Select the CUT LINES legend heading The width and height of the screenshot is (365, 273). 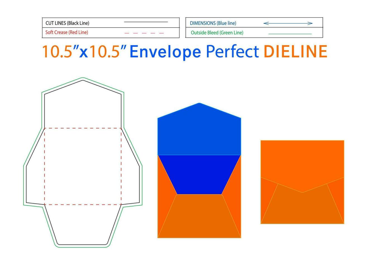point(68,23)
